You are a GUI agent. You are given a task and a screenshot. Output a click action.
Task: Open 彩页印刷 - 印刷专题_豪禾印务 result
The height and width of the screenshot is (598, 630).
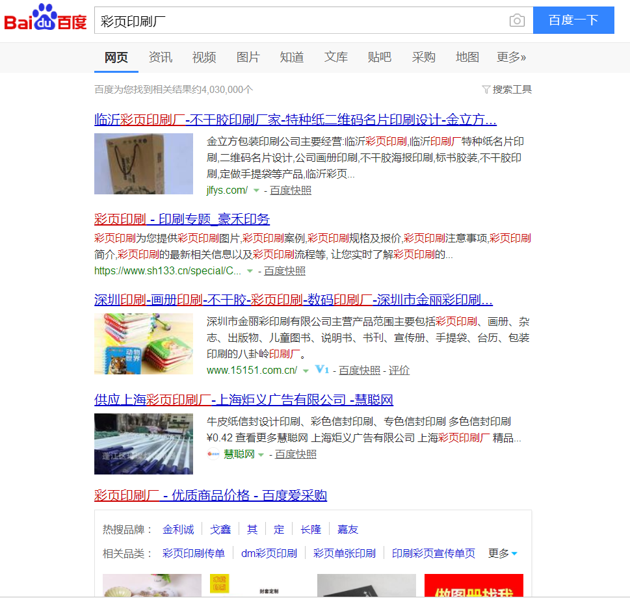pos(182,219)
